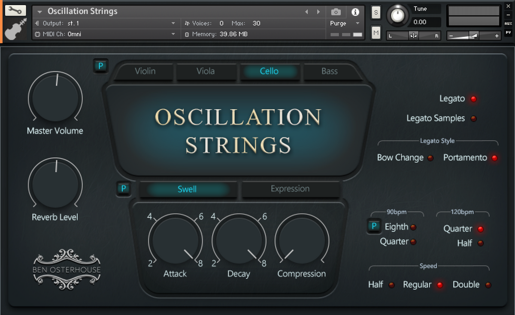This screenshot has height=315, width=515.
Task: Click the Tune knob
Action: point(398,15)
